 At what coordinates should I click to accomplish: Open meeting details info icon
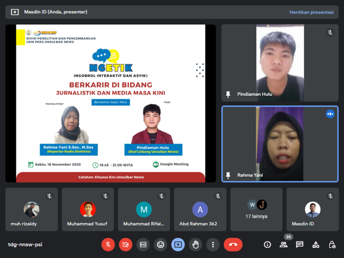[267, 245]
